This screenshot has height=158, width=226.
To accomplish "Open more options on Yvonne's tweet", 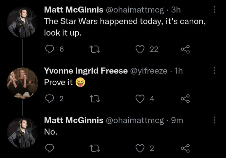I will (x=215, y=71).
